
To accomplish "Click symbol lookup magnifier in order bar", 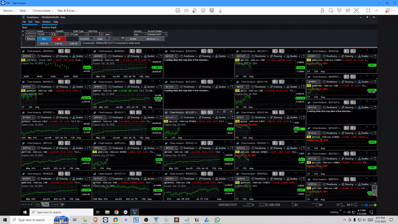I will click(x=54, y=34).
